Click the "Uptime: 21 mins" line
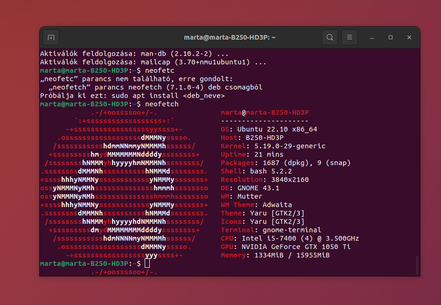 click(x=252, y=155)
